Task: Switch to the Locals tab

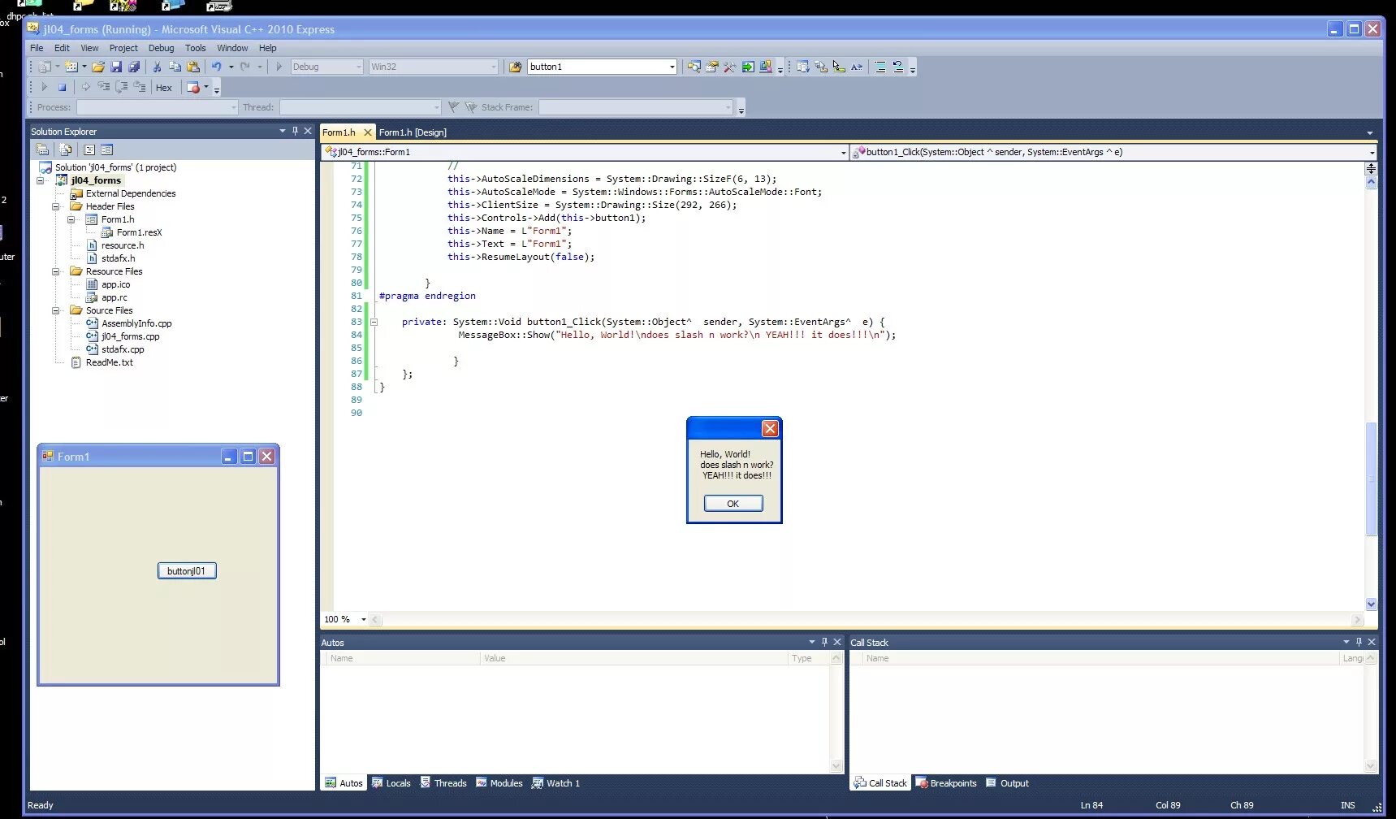Action: pos(391,783)
